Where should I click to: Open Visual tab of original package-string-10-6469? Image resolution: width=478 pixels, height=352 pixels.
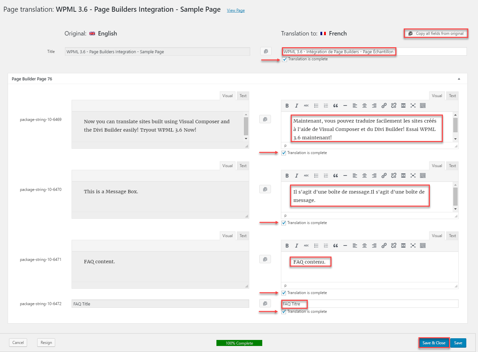(227, 96)
